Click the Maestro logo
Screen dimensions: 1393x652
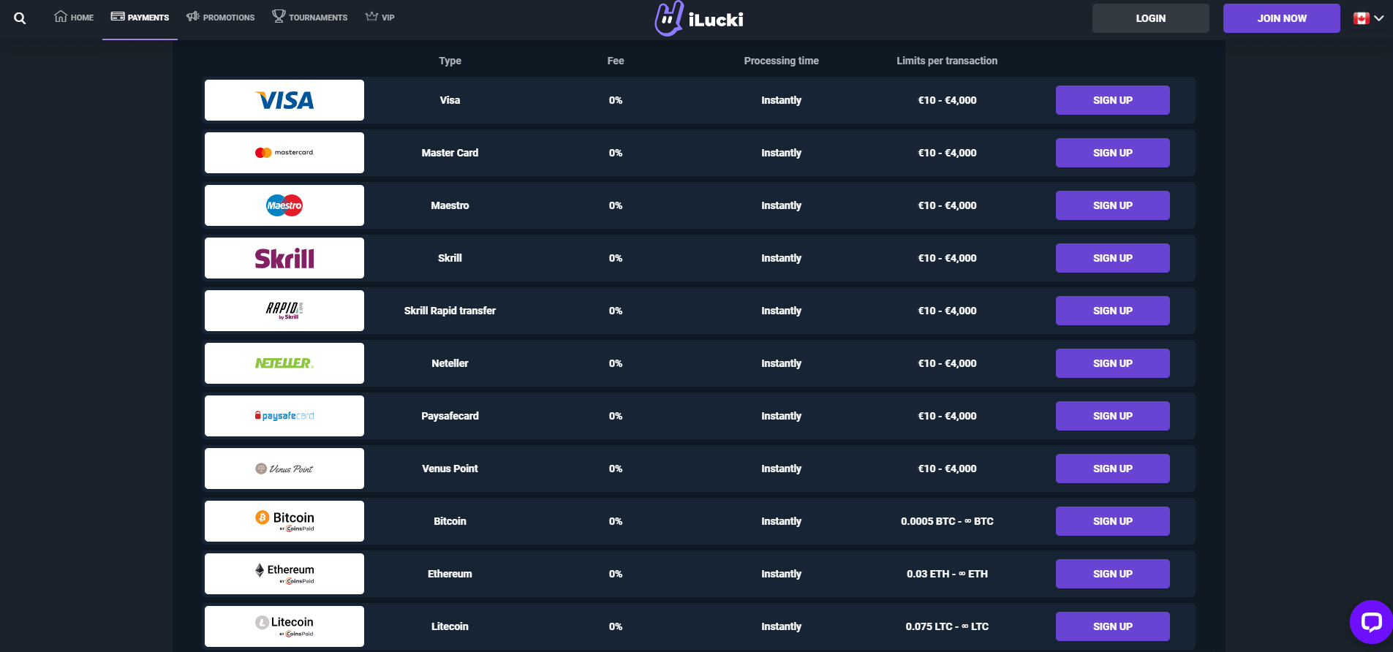[x=284, y=205]
